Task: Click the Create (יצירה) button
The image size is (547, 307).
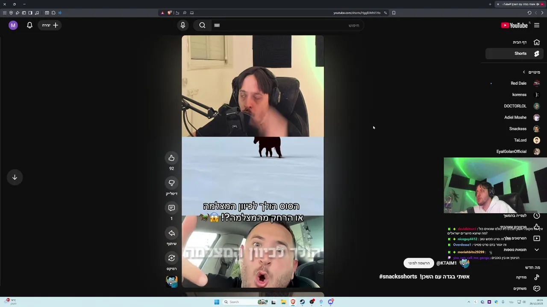Action: coord(50,25)
